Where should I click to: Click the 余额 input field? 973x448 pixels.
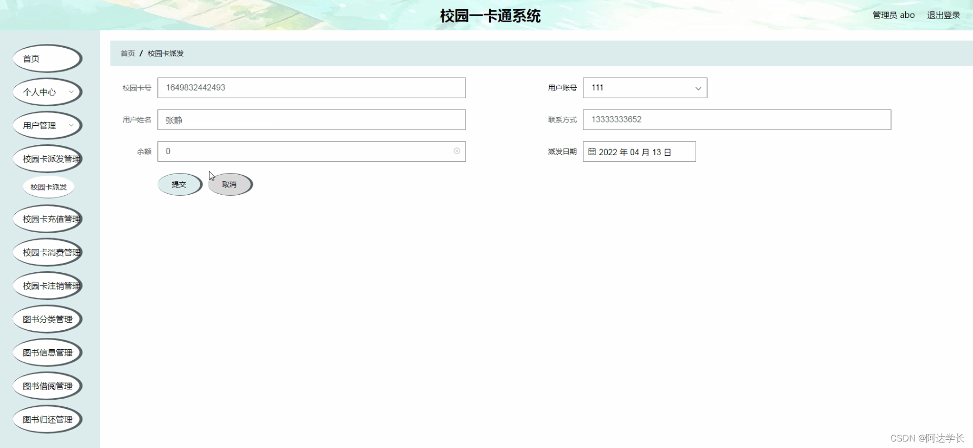[311, 151]
